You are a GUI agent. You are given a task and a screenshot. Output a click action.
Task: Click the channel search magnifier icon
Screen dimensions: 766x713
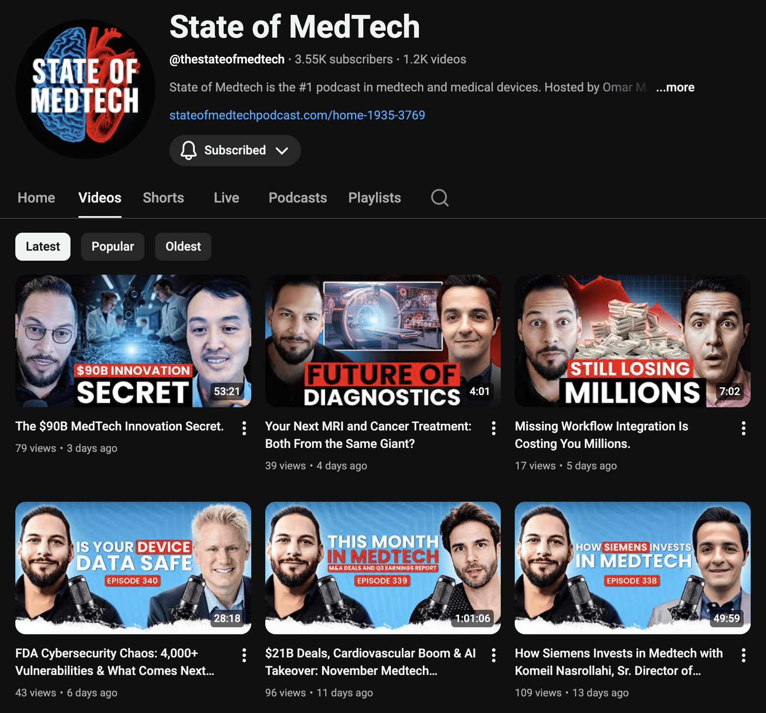(x=439, y=198)
